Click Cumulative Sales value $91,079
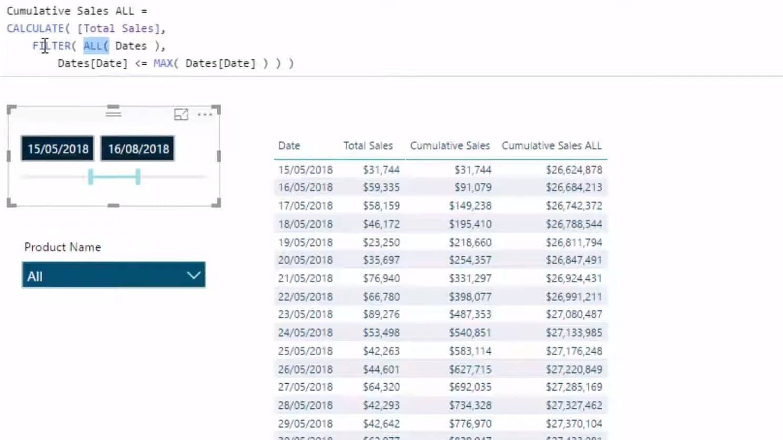The width and height of the screenshot is (783, 440). (x=473, y=187)
